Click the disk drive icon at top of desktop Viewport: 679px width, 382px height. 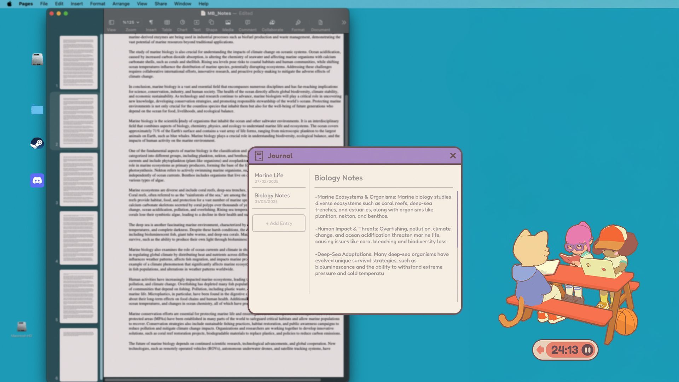click(x=37, y=59)
